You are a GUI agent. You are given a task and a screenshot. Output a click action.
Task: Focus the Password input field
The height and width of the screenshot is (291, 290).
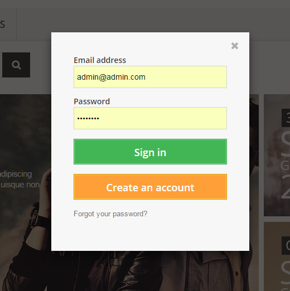point(150,118)
